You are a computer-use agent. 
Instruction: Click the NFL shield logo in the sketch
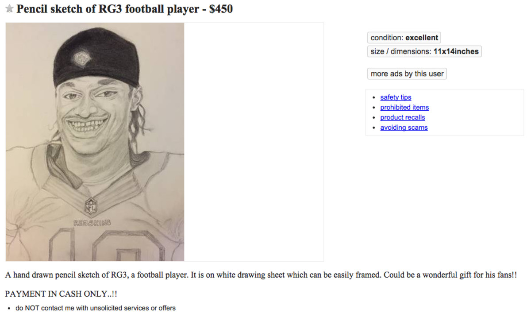point(91,206)
